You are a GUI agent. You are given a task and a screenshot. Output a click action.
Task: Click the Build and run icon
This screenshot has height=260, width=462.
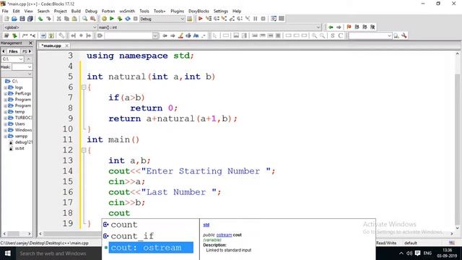120,19
